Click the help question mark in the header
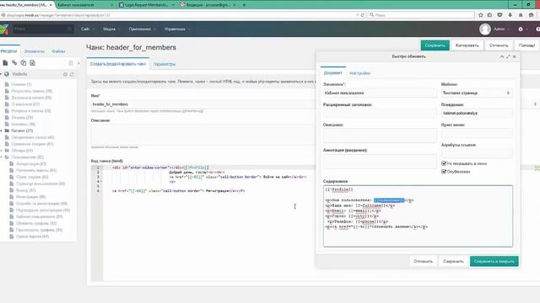The image size is (540, 303). point(537,29)
